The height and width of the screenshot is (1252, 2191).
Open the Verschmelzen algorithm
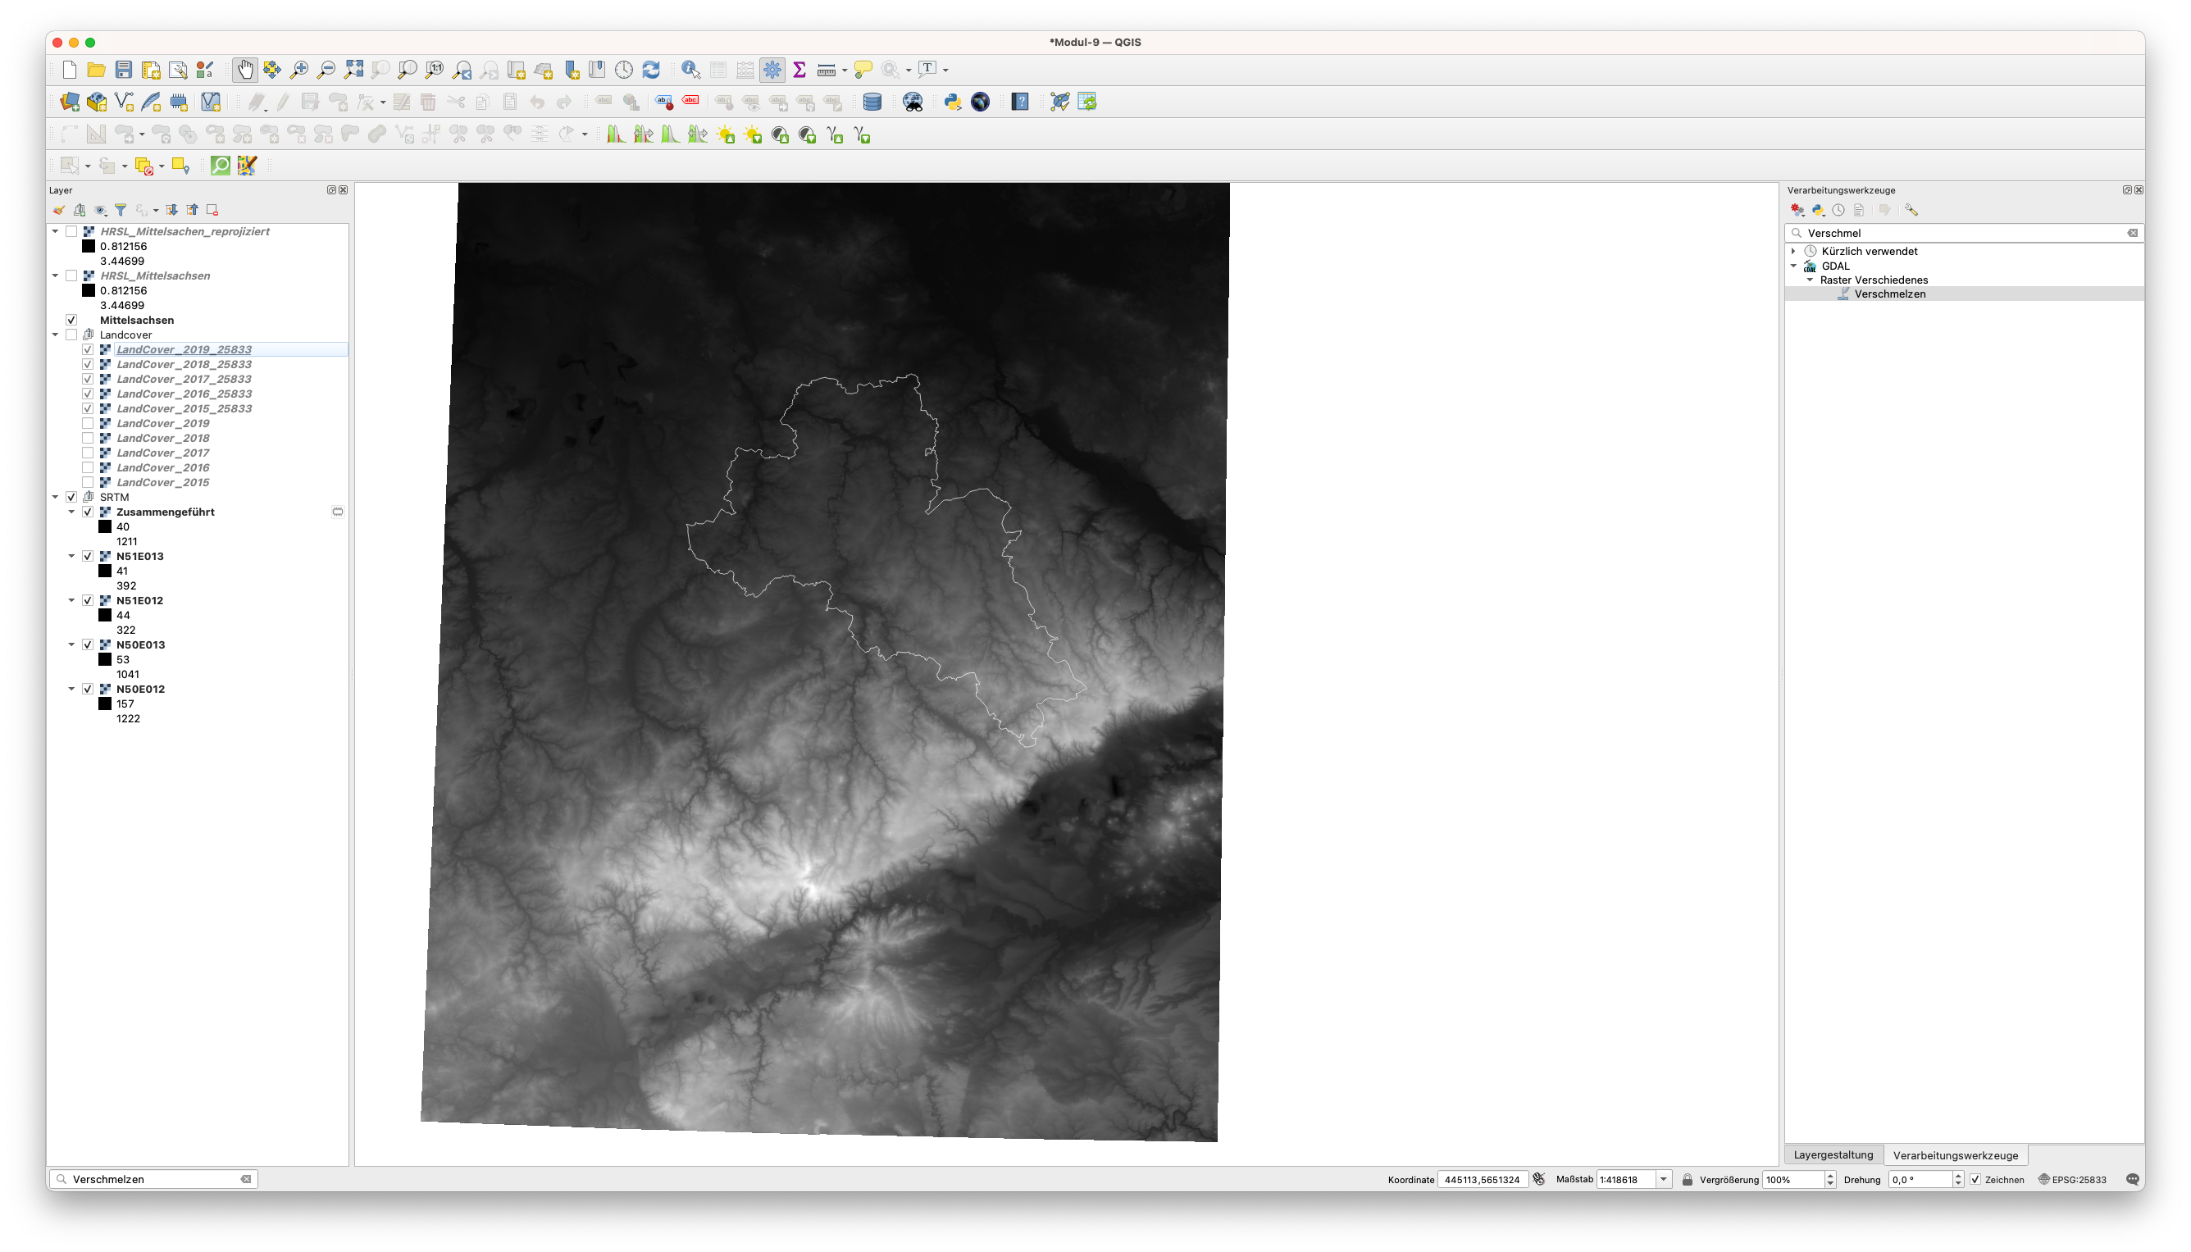tap(1890, 294)
